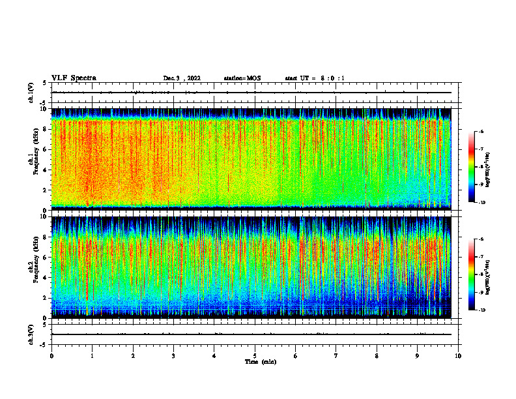516x399 pixels.
Task: Click the 'start UT = 8:0:1' label
Action: pos(315,78)
